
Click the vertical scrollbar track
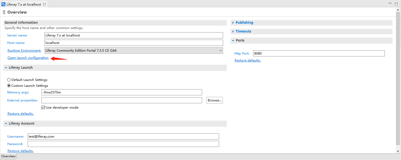[398, 80]
